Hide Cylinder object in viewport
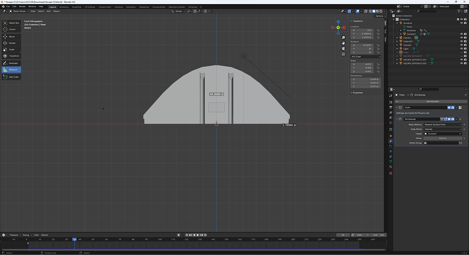469x255 pixels. pyautogui.click(x=461, y=45)
